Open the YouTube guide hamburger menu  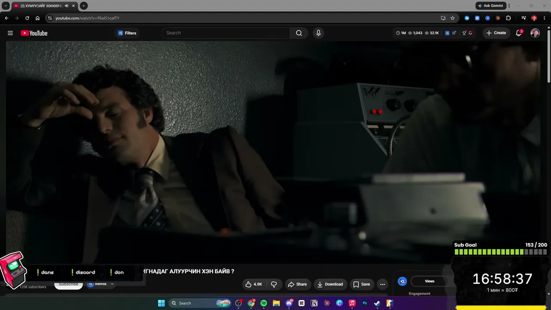click(10, 33)
